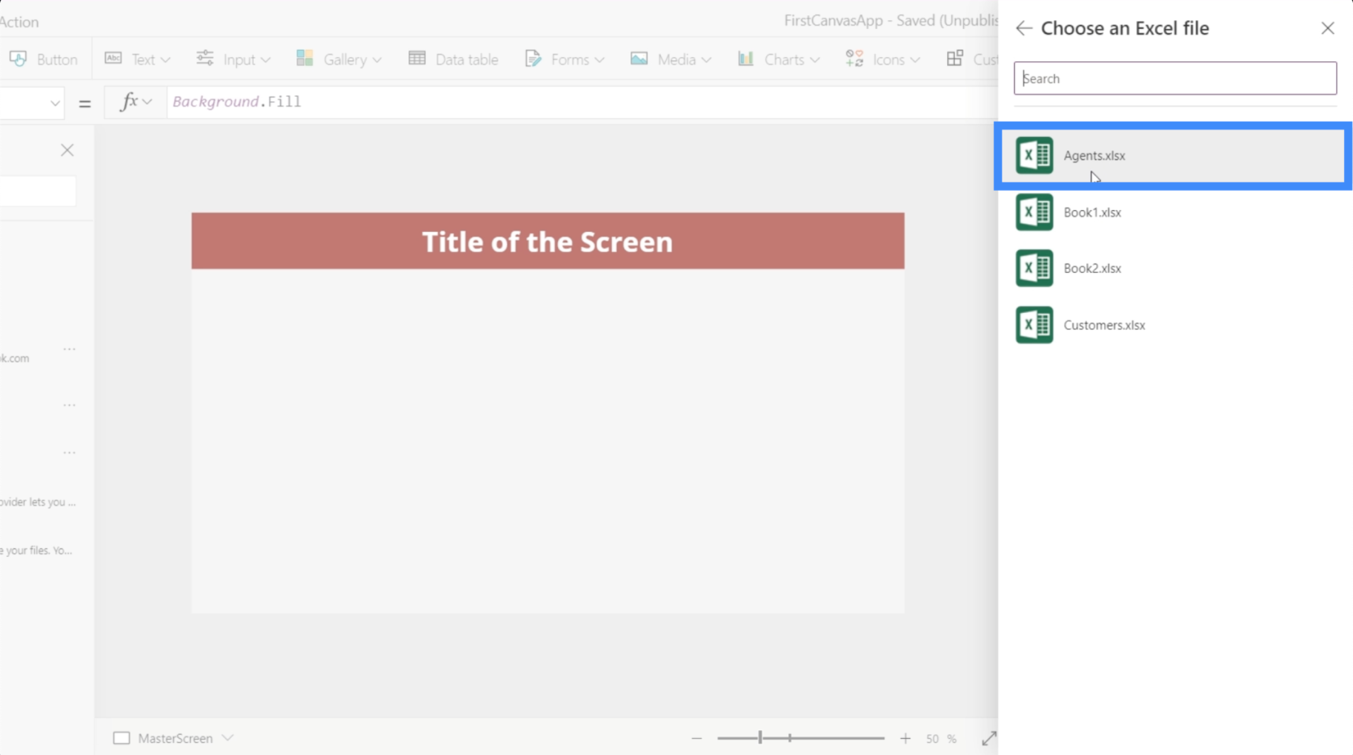
Task: Open the Agents.xlsx file
Action: pyautogui.click(x=1172, y=155)
